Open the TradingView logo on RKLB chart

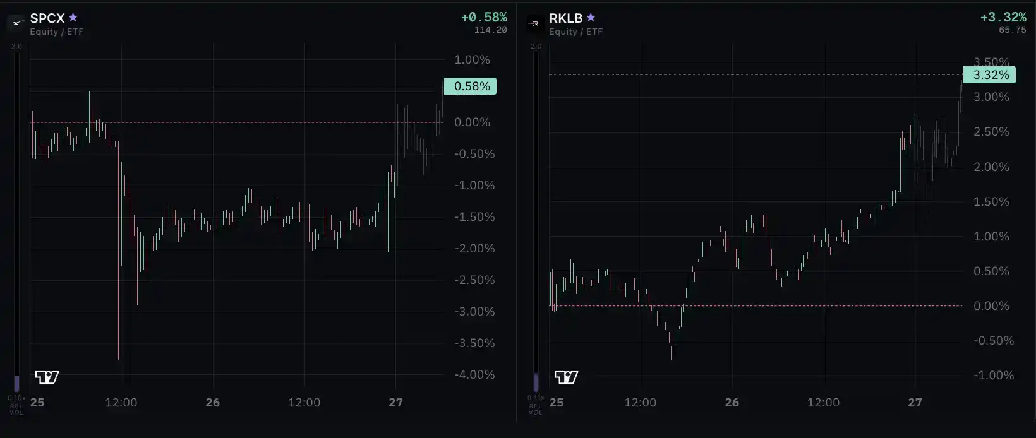tap(566, 377)
